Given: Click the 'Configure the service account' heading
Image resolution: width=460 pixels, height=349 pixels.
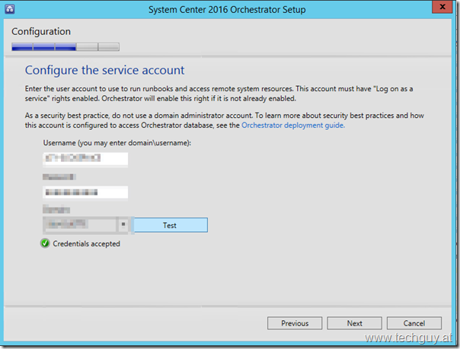Looking at the screenshot, I should pos(105,70).
